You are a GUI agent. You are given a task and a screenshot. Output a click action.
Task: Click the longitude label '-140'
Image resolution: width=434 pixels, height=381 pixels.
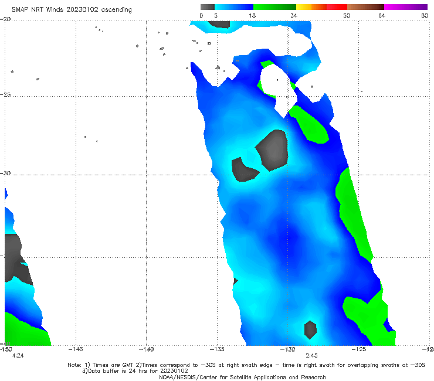tap(146, 349)
